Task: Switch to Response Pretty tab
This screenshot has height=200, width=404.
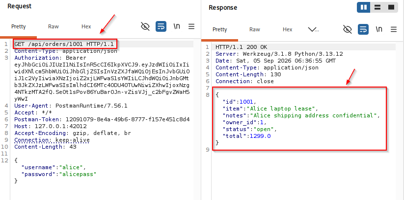Action: coord(220,29)
